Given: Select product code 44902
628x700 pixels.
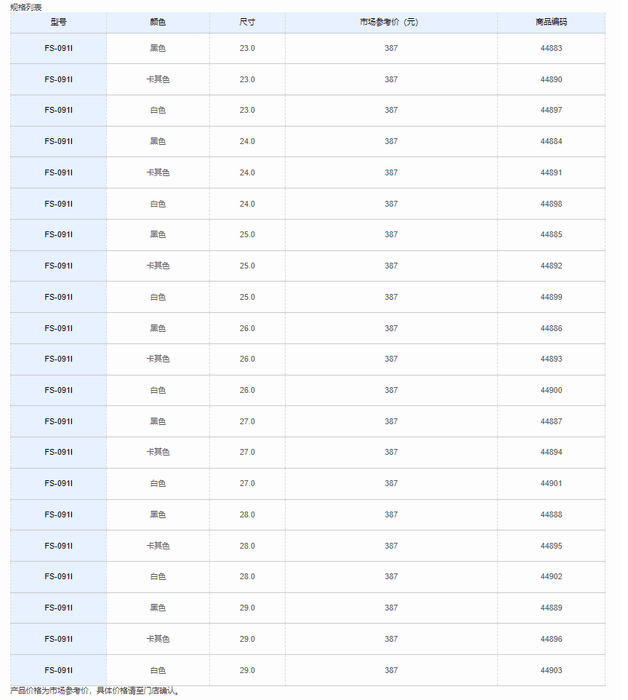Looking at the screenshot, I should 551,577.
